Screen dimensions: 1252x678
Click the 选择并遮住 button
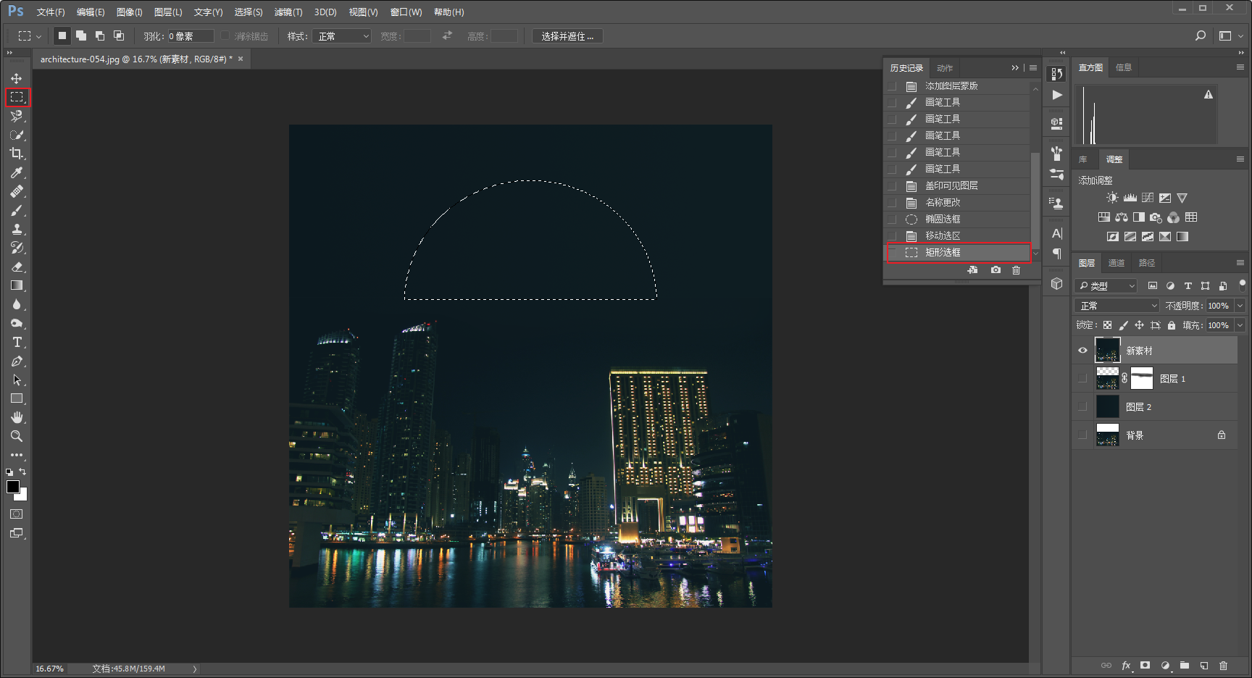pyautogui.click(x=567, y=36)
